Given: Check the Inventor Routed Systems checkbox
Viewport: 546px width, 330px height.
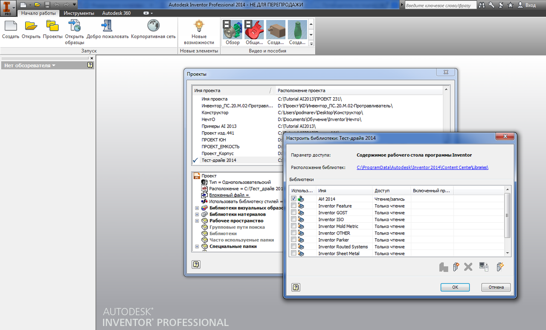Looking at the screenshot, I should click(x=293, y=246).
